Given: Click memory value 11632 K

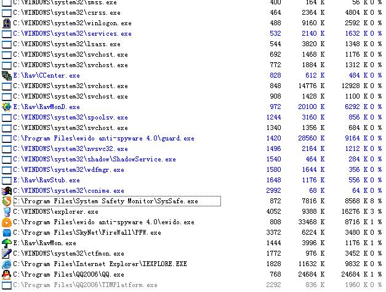Looking at the screenshot, I should click(x=312, y=264).
